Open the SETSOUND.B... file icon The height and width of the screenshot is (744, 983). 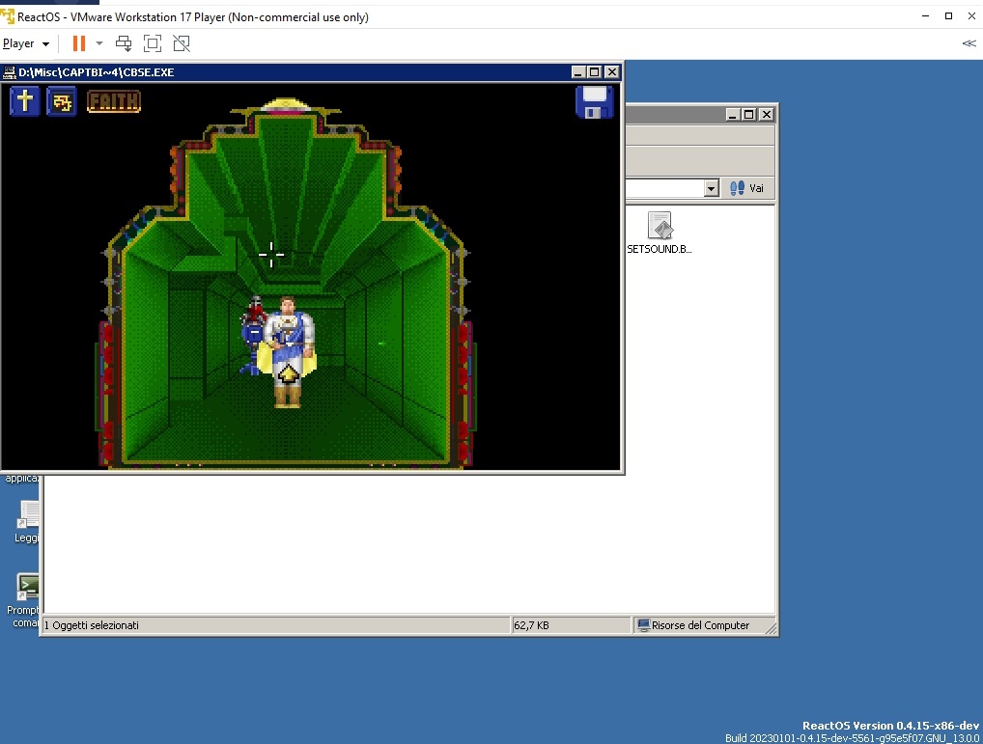(x=660, y=233)
